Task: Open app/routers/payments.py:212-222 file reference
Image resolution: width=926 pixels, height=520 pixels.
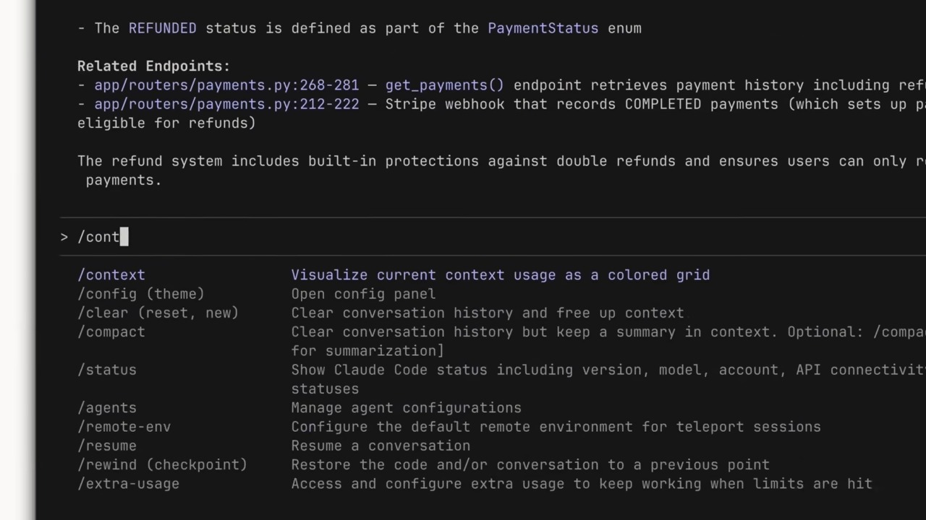Action: coord(226,104)
